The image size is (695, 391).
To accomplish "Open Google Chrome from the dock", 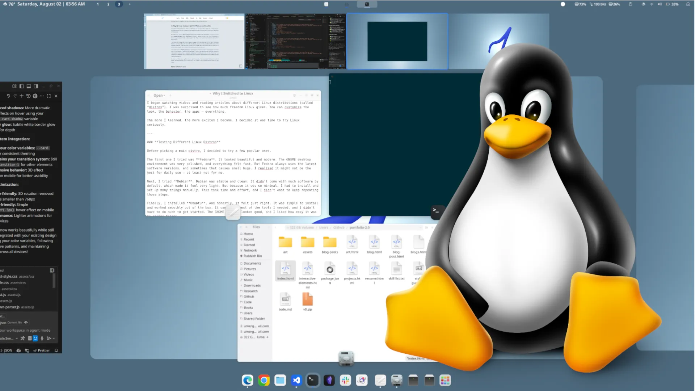I will pos(264,380).
